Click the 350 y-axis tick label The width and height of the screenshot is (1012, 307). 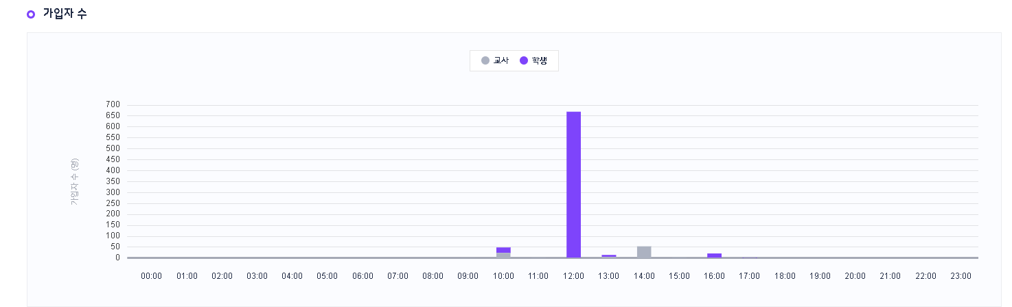113,181
